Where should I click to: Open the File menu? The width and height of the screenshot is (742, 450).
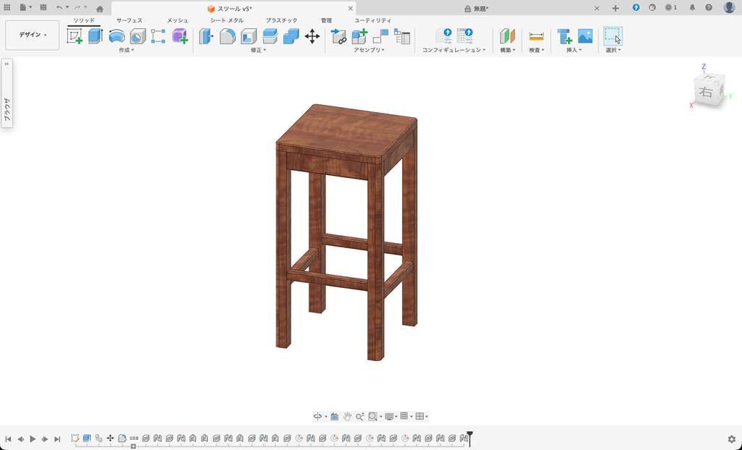(x=23, y=7)
